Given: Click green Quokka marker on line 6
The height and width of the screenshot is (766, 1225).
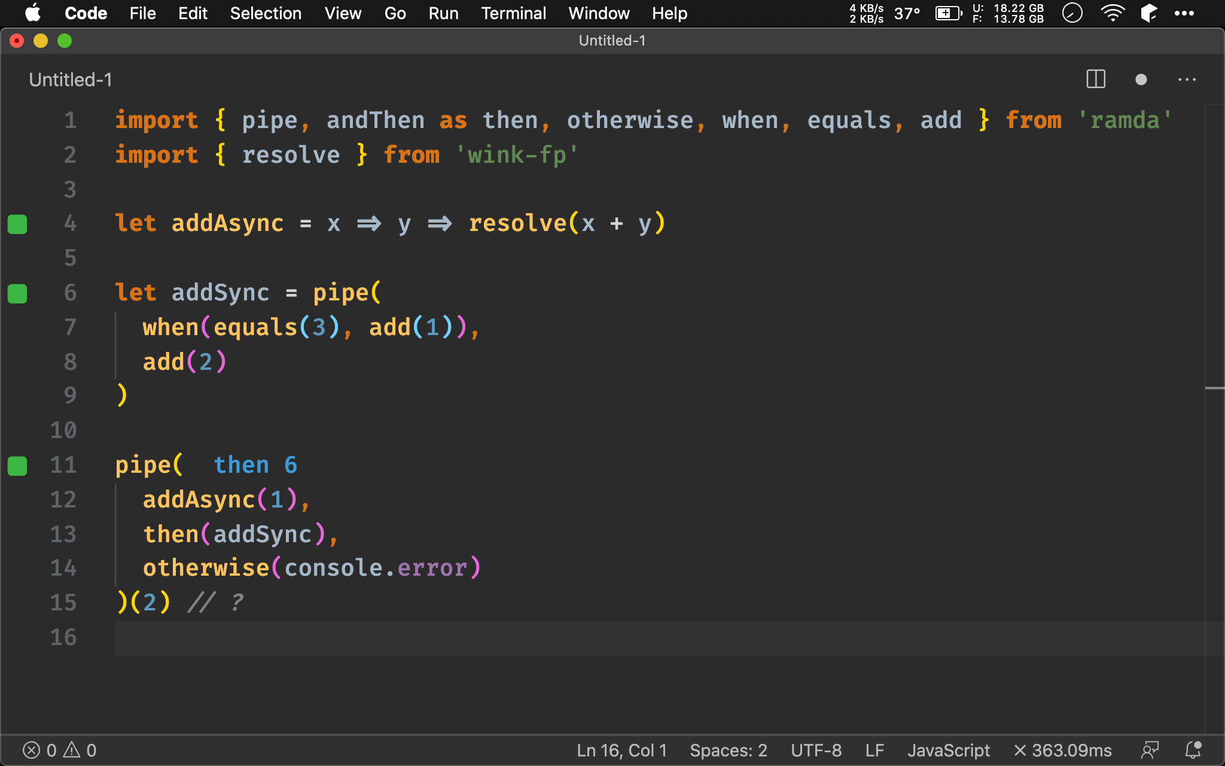Looking at the screenshot, I should (17, 293).
